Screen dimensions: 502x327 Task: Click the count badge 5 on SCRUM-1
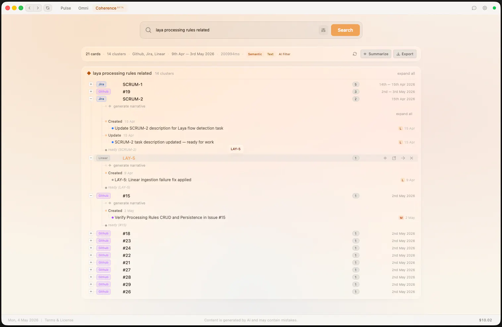(356, 84)
